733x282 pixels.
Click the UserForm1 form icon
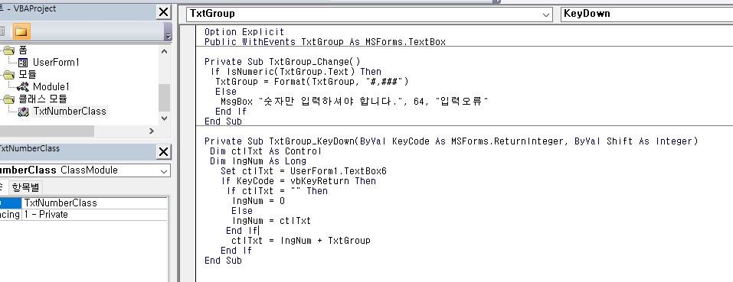23,63
